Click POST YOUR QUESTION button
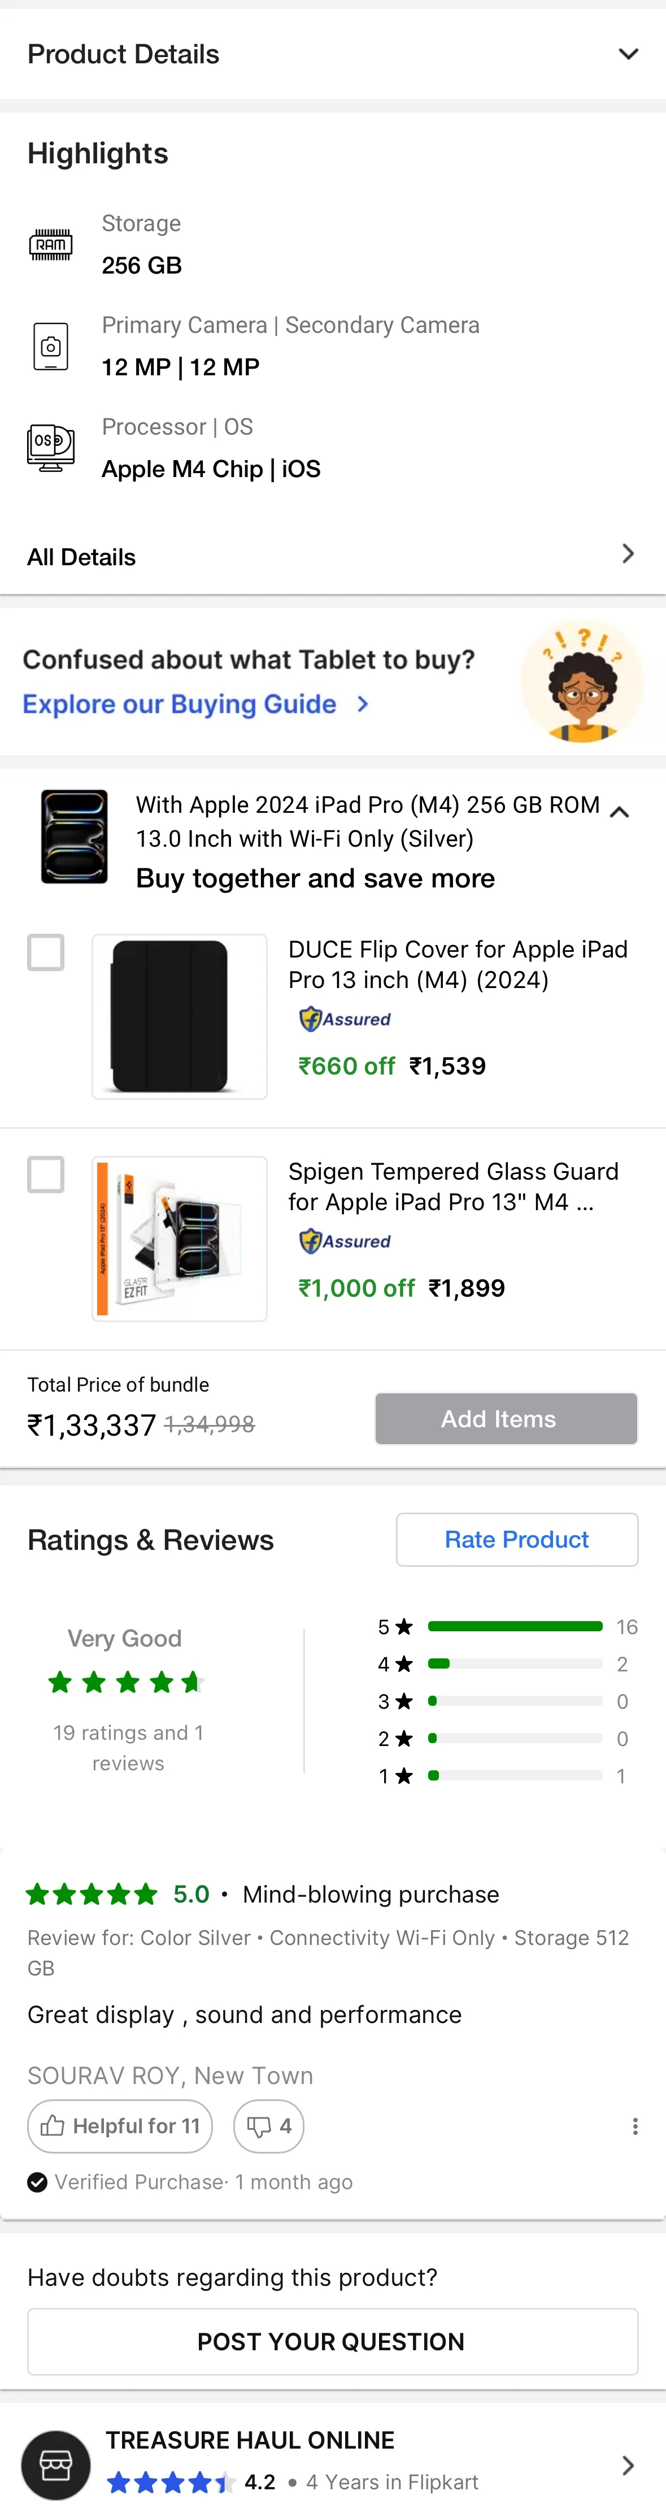This screenshot has height=2504, width=666. 332,2341
